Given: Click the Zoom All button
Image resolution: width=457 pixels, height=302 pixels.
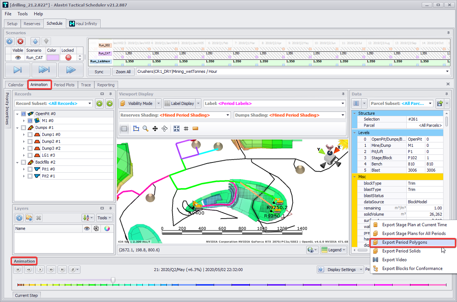Looking at the screenshot, I should click(123, 72).
